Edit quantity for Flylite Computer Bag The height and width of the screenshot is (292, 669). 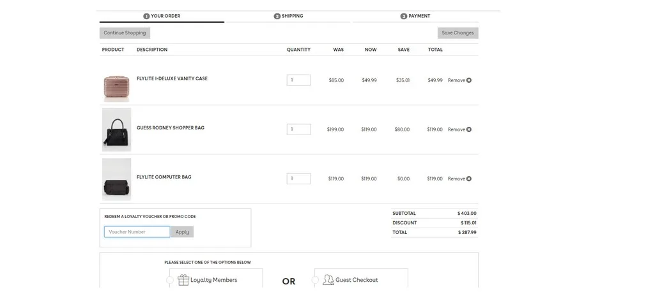tap(298, 179)
